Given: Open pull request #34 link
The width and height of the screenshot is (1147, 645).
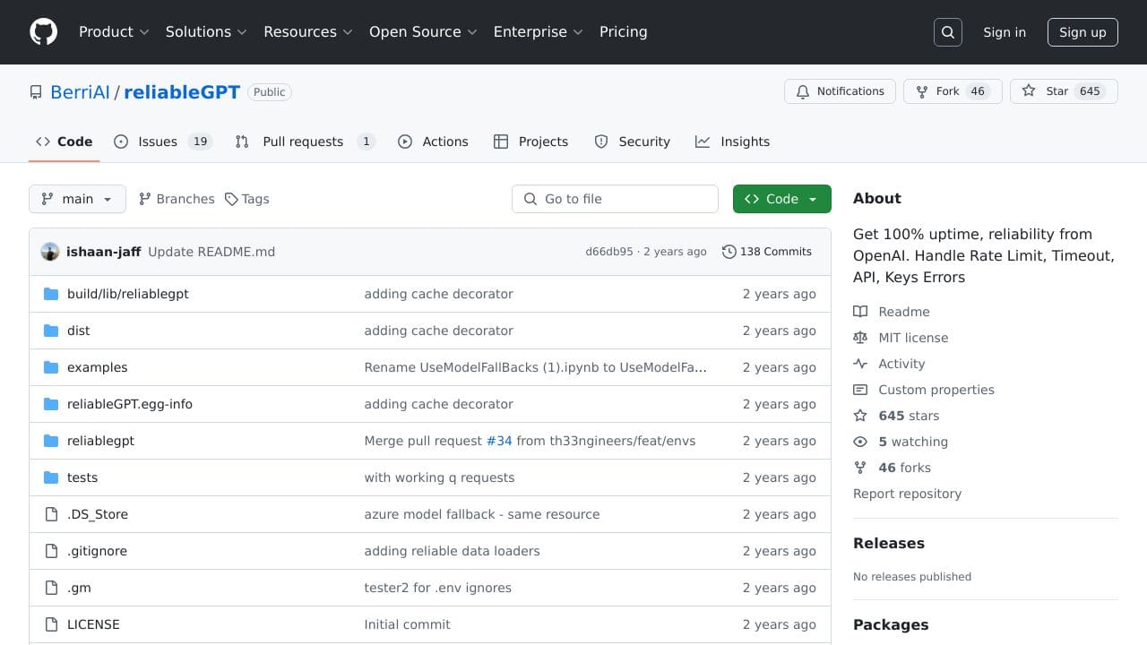Looking at the screenshot, I should tap(499, 441).
